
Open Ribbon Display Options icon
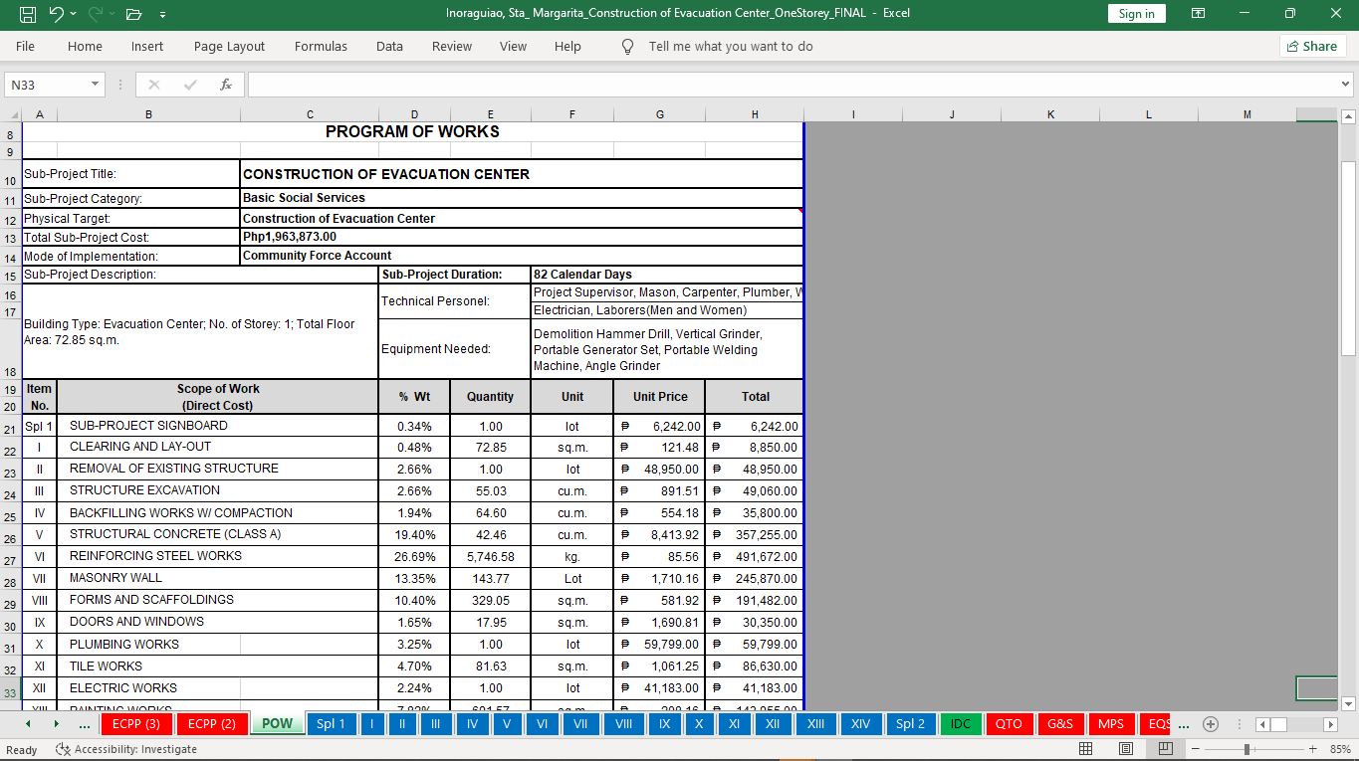[x=1198, y=14]
